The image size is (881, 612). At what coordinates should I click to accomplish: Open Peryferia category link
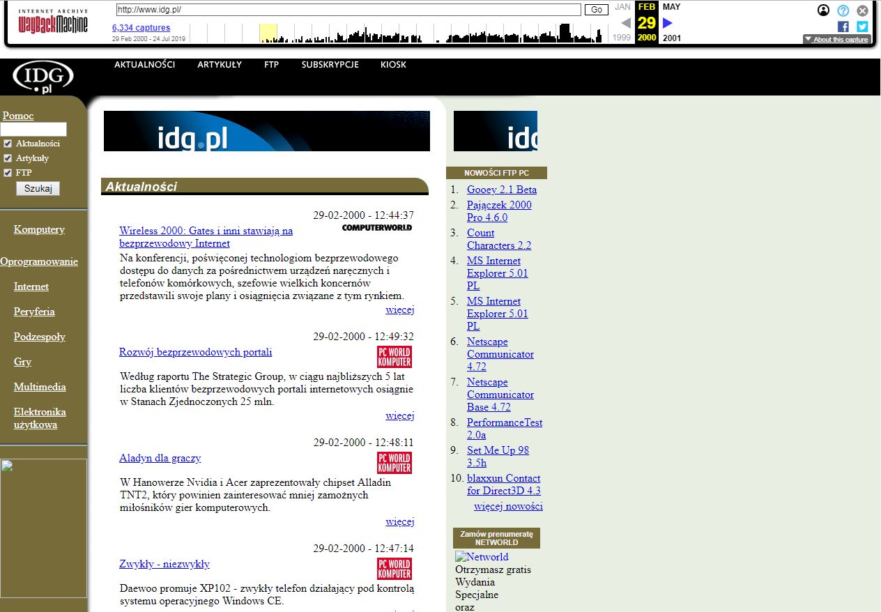[34, 312]
